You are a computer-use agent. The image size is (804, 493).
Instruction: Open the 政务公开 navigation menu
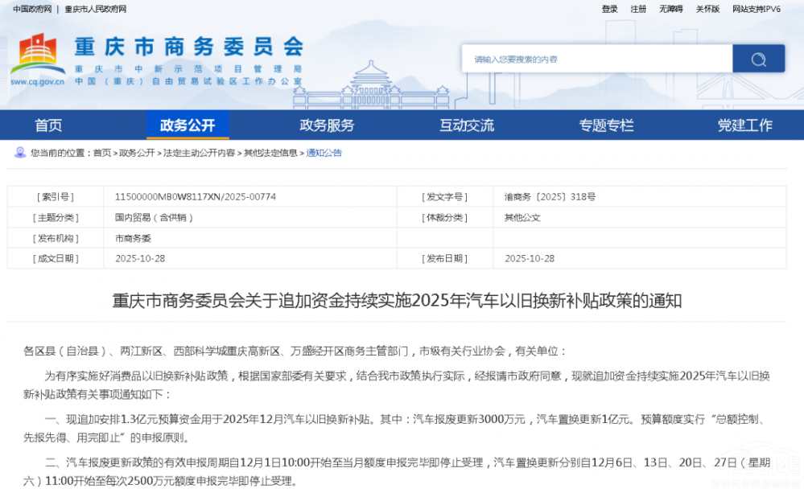pyautogui.click(x=188, y=125)
